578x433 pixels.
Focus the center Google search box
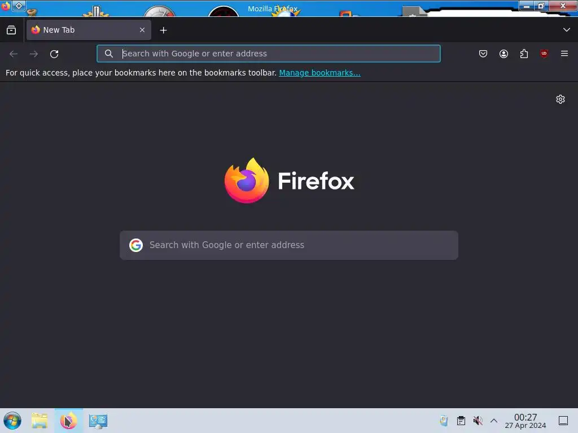coord(289,245)
